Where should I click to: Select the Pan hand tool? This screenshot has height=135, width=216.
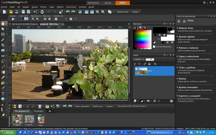tap(3, 24)
